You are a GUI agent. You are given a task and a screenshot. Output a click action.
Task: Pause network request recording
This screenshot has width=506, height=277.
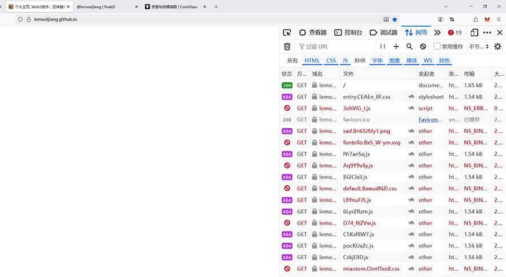point(383,47)
